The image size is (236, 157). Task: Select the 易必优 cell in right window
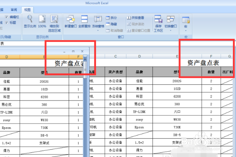click(140, 104)
